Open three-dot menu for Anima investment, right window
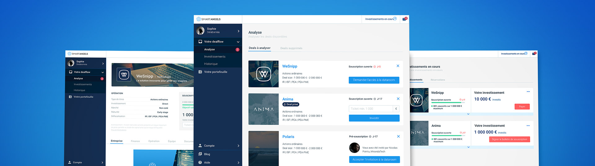 528,126
